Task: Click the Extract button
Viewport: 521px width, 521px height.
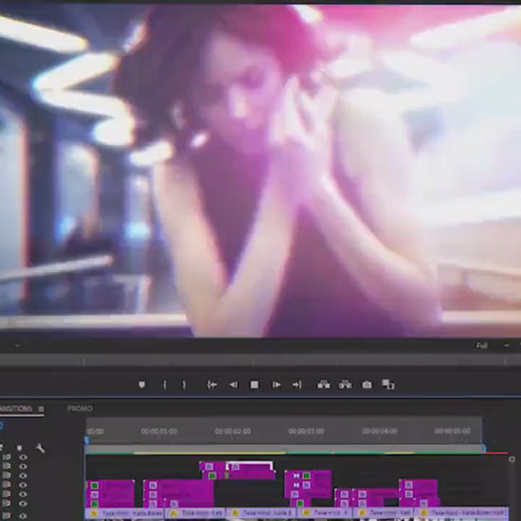Action: coord(345,385)
